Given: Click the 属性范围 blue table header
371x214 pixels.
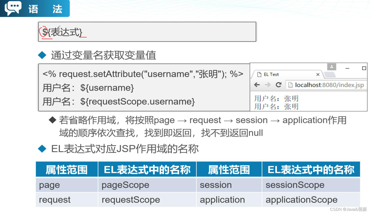Looking at the screenshot, I should [66, 169].
